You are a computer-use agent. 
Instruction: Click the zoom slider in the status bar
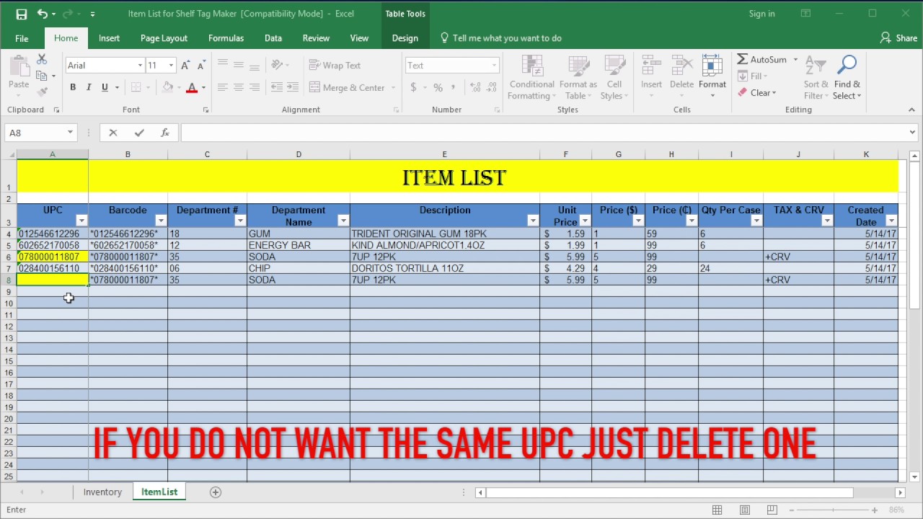(833, 510)
